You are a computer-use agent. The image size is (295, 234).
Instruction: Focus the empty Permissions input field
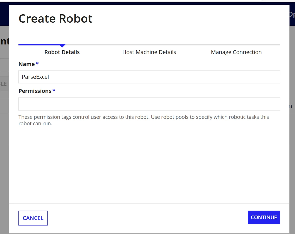pos(149,104)
